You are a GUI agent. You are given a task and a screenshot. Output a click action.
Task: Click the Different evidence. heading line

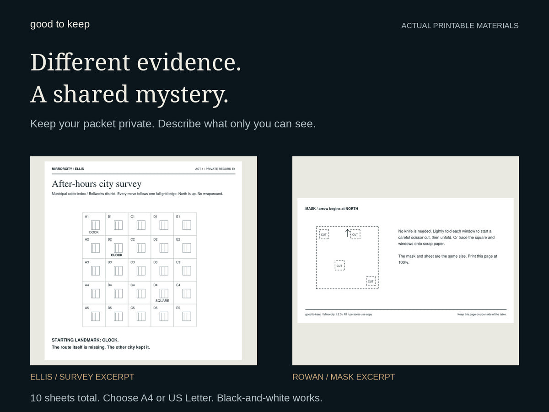tap(136, 62)
